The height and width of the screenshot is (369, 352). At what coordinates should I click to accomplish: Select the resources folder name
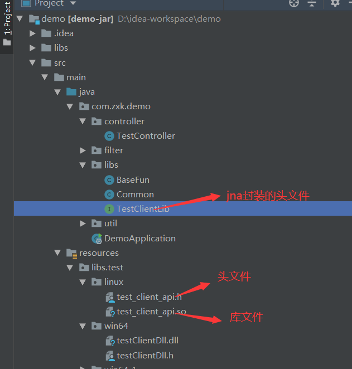click(x=99, y=253)
